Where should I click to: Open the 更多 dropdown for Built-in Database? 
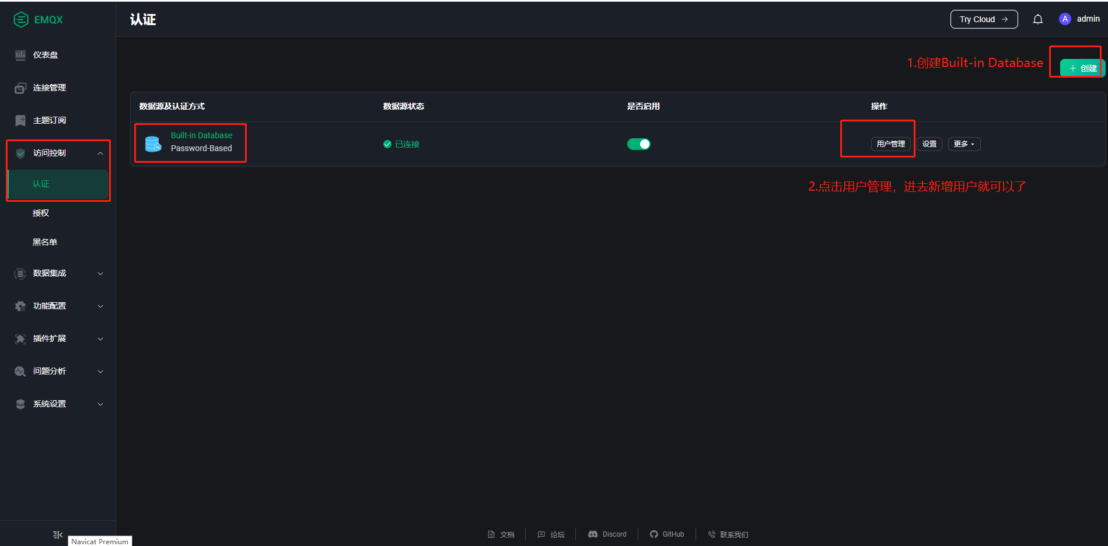(964, 144)
